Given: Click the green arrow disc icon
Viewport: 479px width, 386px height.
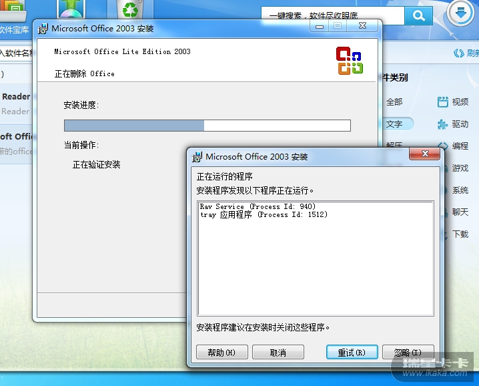Looking at the screenshot, I should (71, 9).
